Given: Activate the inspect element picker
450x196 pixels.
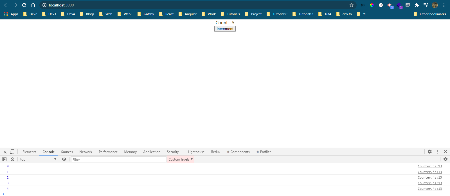Looking at the screenshot, I should (x=5, y=152).
